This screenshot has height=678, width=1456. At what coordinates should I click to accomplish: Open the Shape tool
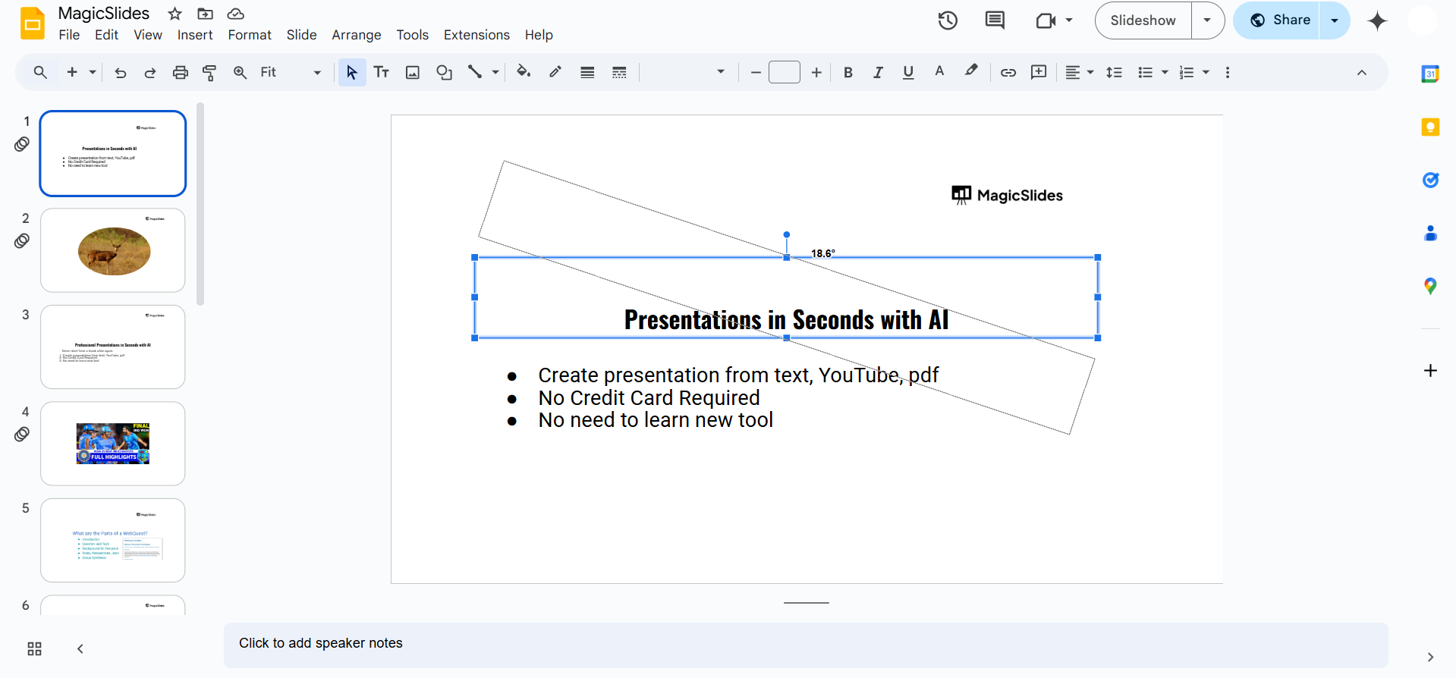click(444, 73)
